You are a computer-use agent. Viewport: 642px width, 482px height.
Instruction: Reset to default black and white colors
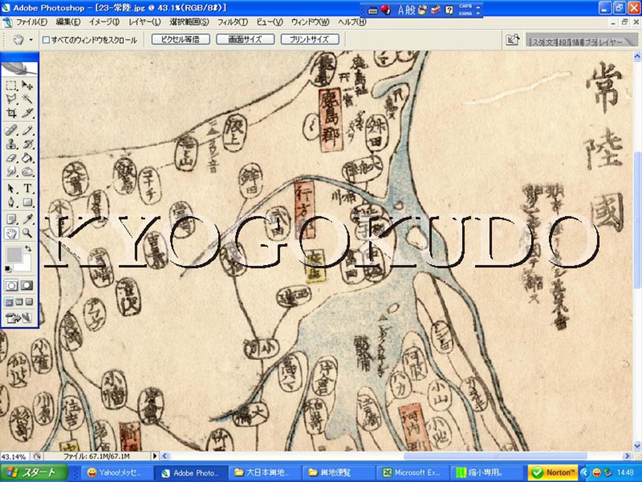pos(8,269)
